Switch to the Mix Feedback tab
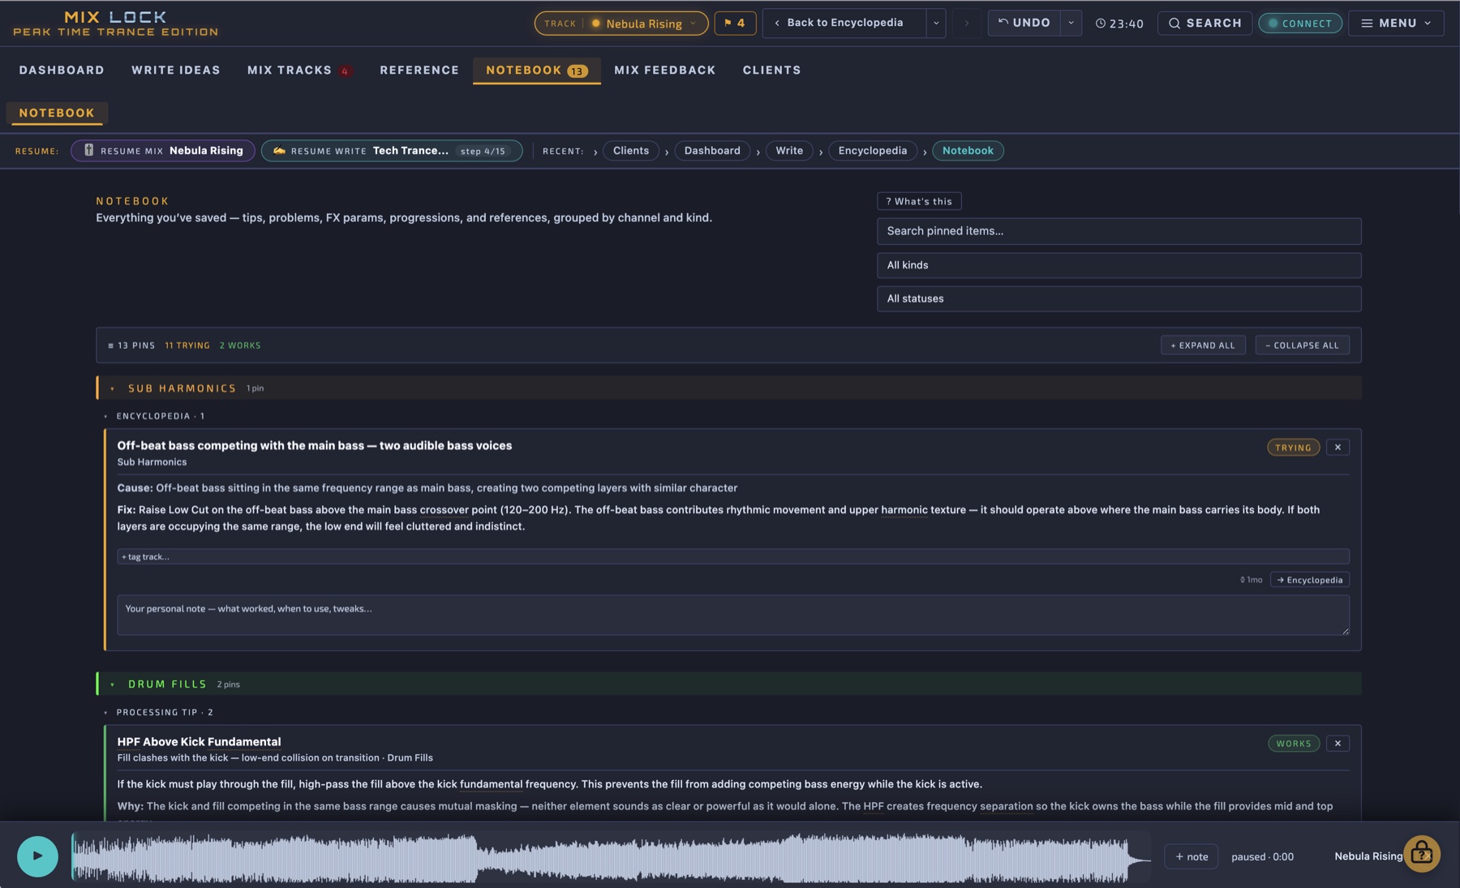1460x888 pixels. pos(665,71)
